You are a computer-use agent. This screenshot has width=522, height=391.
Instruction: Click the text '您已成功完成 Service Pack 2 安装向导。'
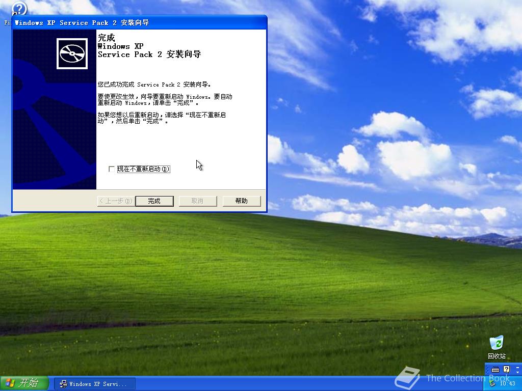(x=154, y=85)
